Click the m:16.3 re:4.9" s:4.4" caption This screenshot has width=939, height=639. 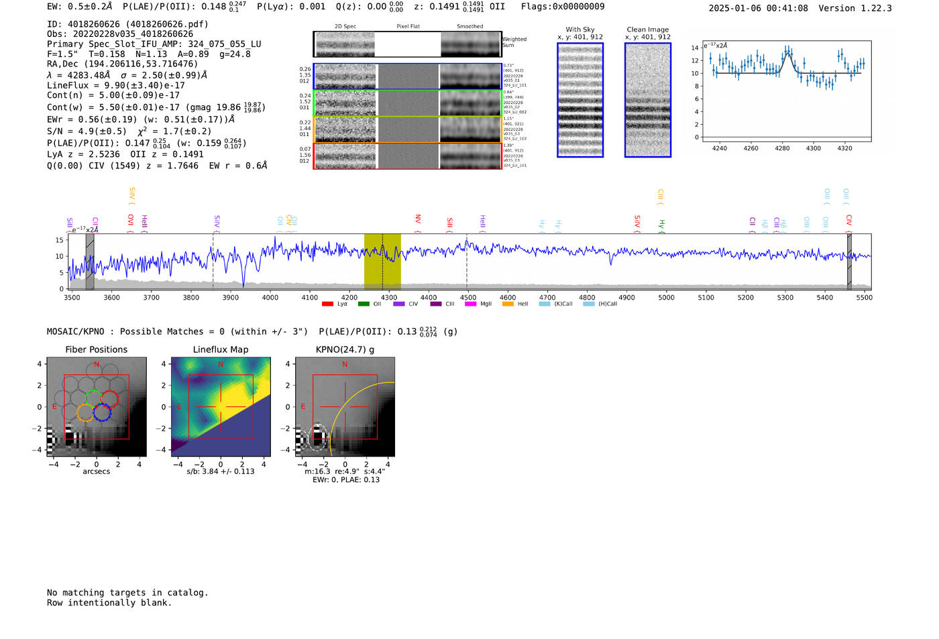point(345,471)
